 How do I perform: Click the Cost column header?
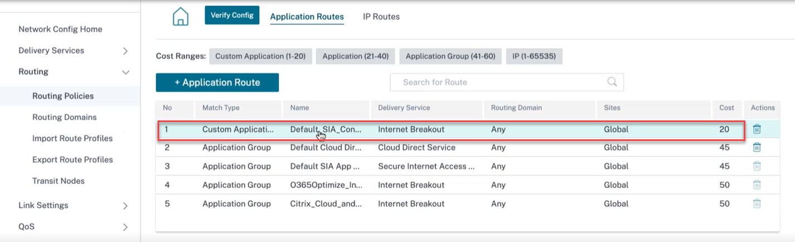click(x=727, y=108)
